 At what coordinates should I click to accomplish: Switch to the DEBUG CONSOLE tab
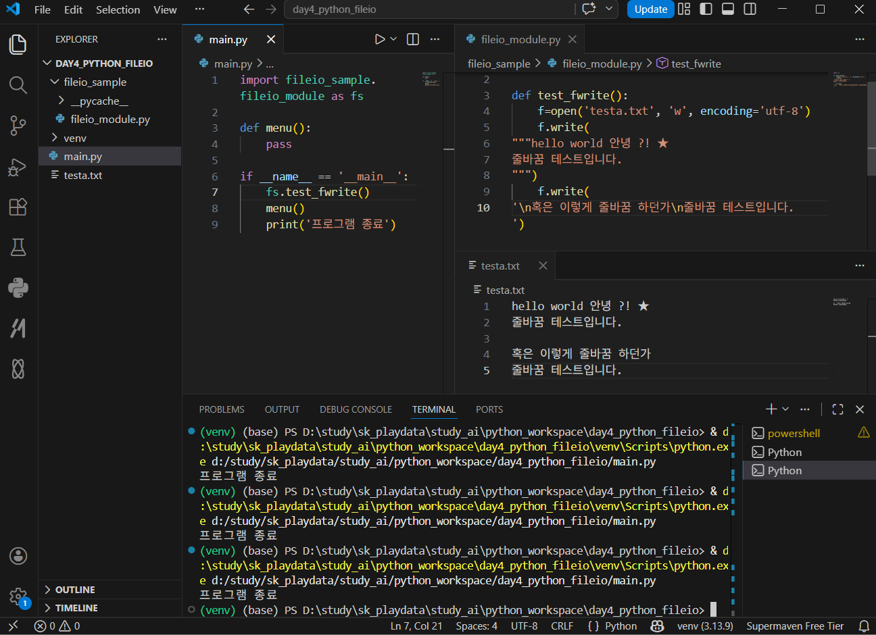[x=356, y=409]
